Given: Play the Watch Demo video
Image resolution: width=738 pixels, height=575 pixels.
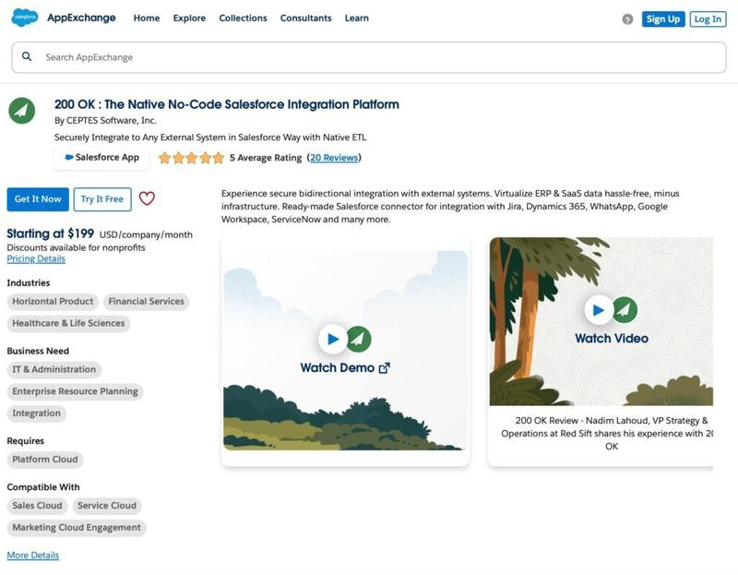Looking at the screenshot, I should pyautogui.click(x=332, y=339).
